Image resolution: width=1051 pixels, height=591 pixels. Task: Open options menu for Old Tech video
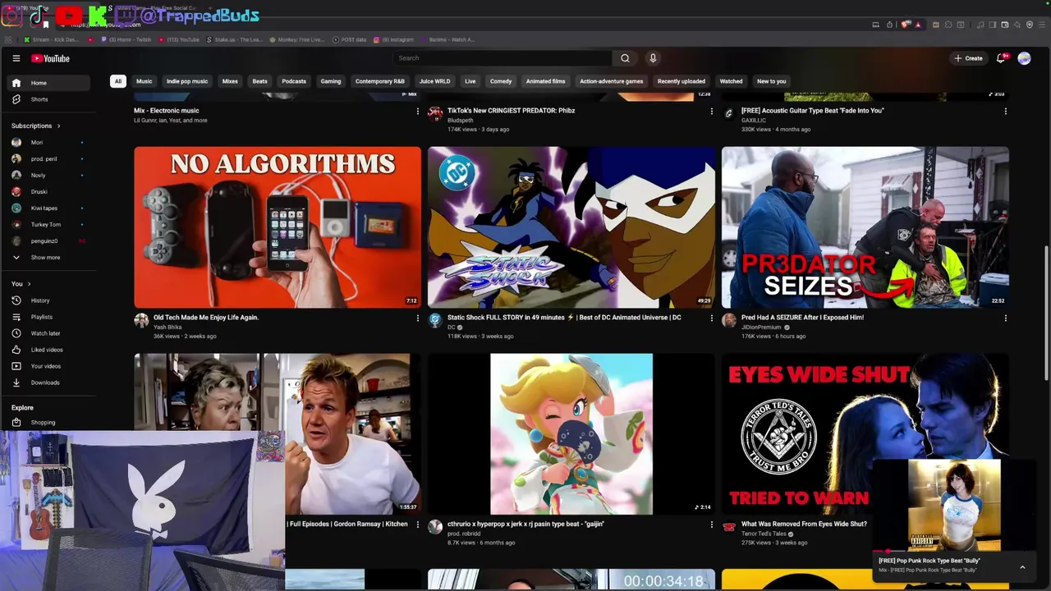417,318
